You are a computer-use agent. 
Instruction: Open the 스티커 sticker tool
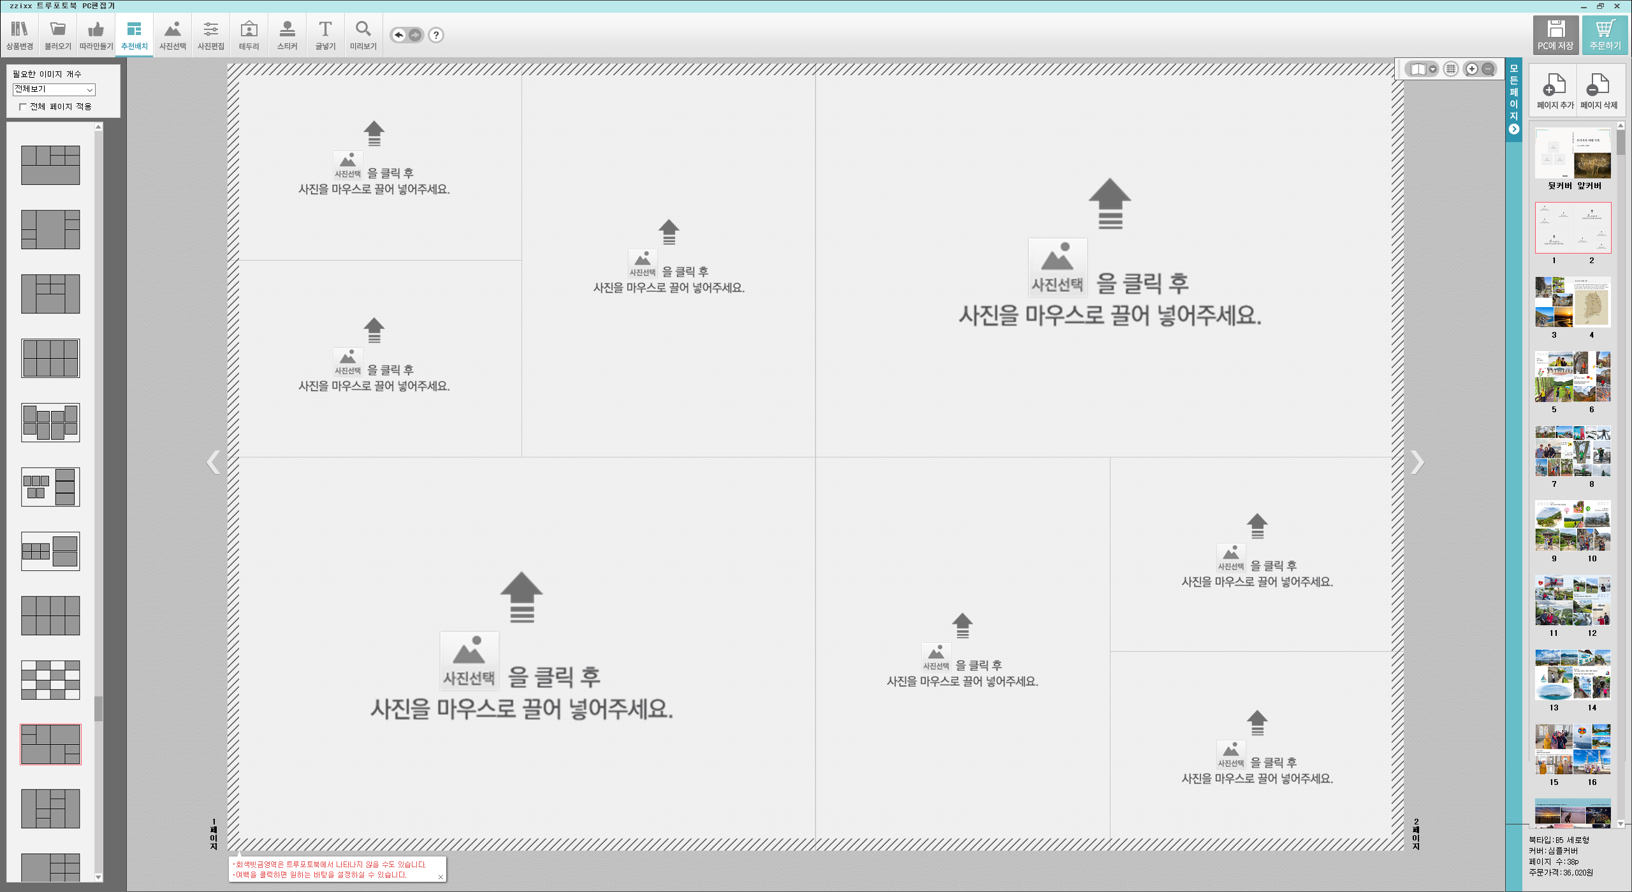click(x=287, y=35)
